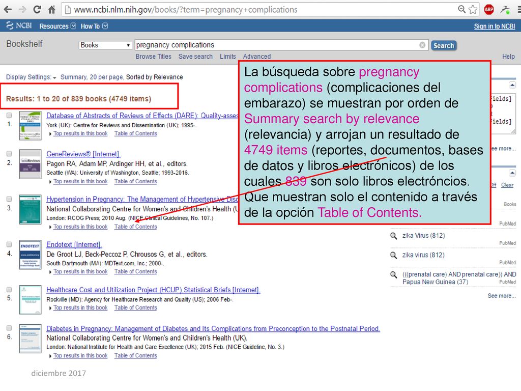
Task: Open the How To dropdown menu
Action: click(94, 26)
